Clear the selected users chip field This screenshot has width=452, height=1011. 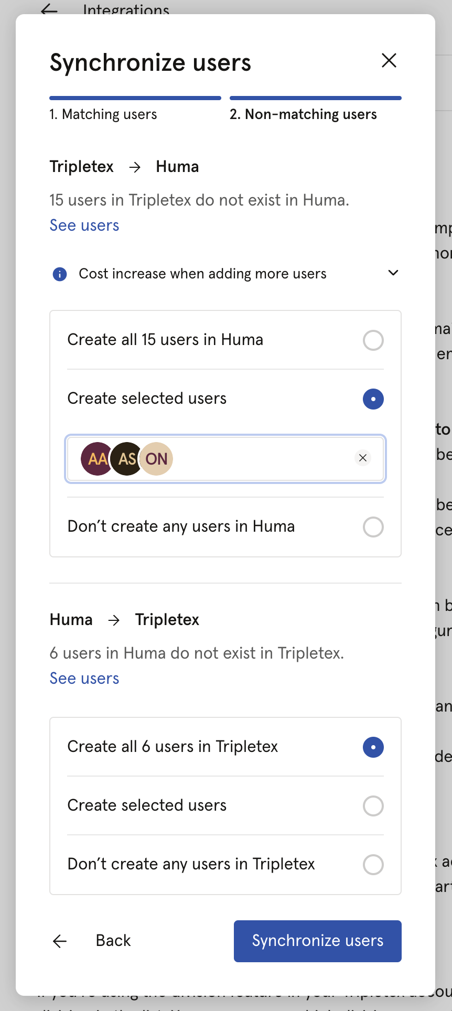coord(362,458)
